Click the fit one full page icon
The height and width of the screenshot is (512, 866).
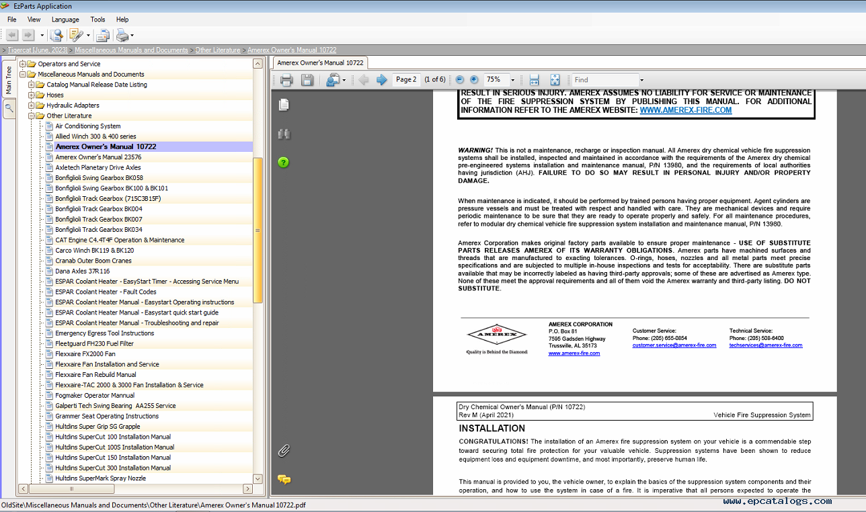point(555,80)
